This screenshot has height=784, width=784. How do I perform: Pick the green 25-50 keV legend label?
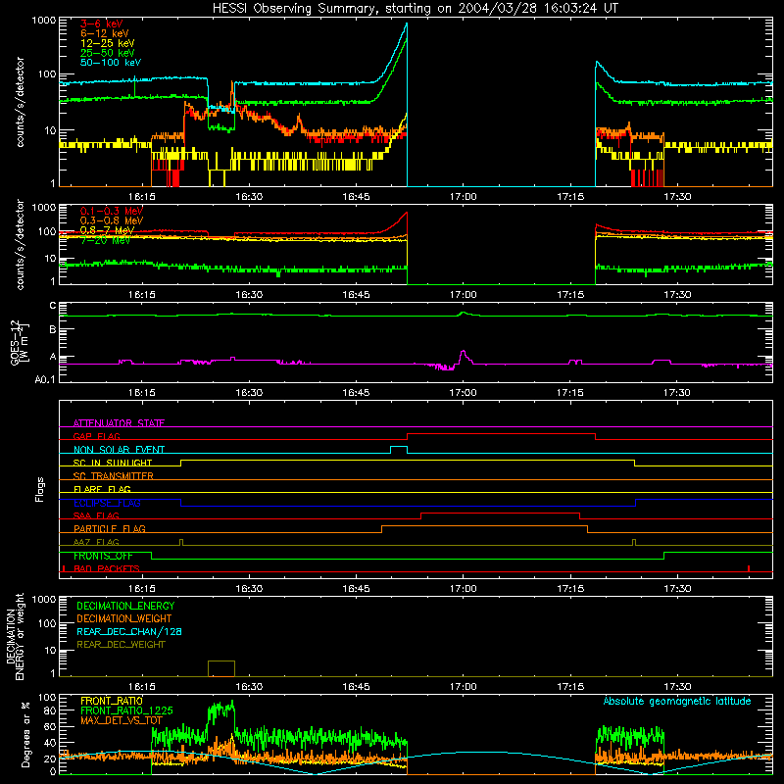point(107,53)
